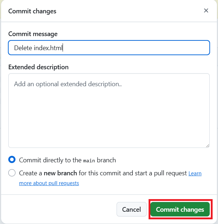This screenshot has height=224, width=218.
Task: Click the description box resize handle
Action: [207, 145]
